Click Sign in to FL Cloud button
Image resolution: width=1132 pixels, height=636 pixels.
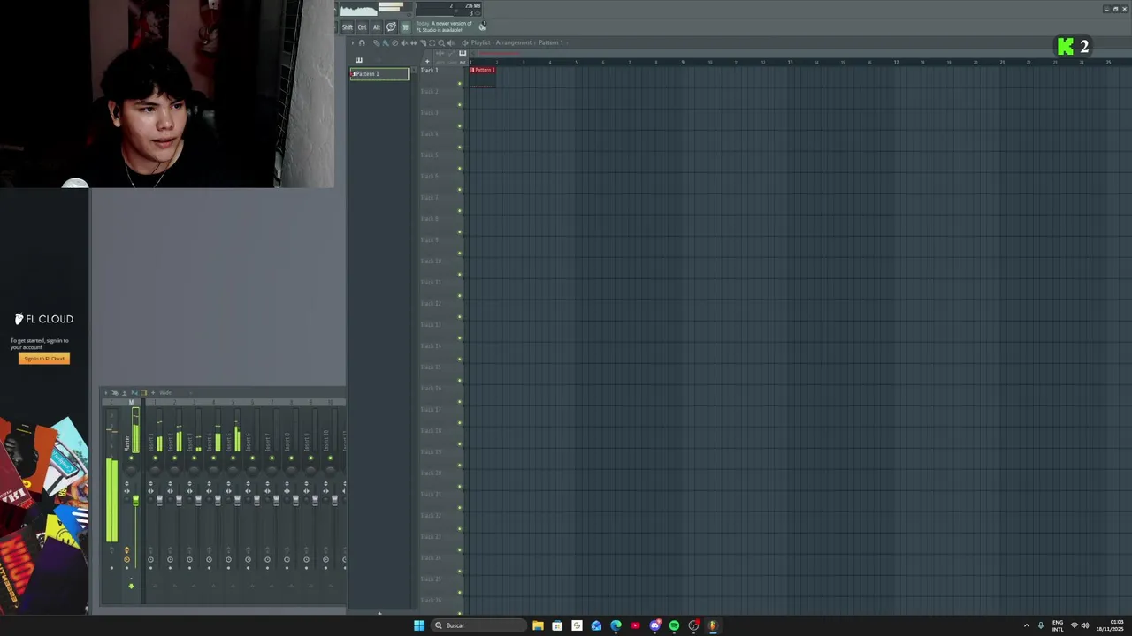43,358
